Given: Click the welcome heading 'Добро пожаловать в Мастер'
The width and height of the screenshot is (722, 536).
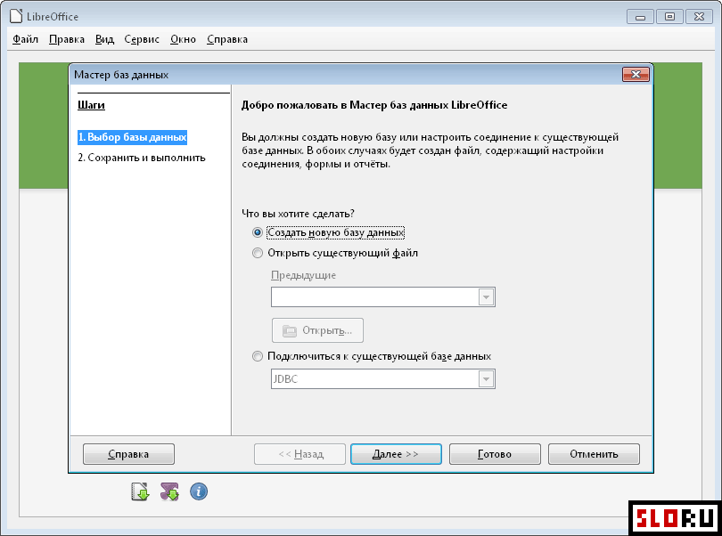Looking at the screenshot, I should tap(315, 105).
